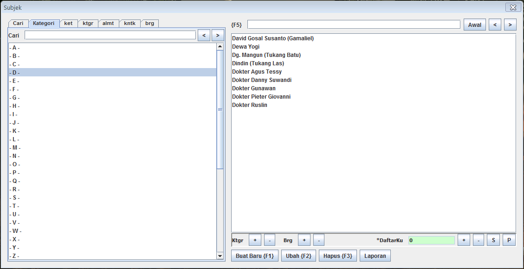The image size is (524, 269).
Task: Switch to the Cari tab
Action: (x=18, y=23)
